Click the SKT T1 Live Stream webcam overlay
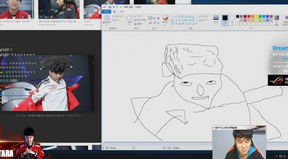Image resolution: width=288 pixels, height=159 pixels. tap(239, 142)
